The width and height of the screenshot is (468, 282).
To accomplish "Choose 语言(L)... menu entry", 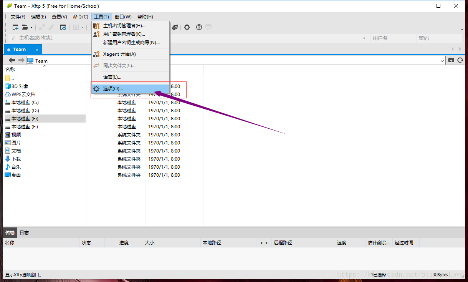I will [131, 77].
